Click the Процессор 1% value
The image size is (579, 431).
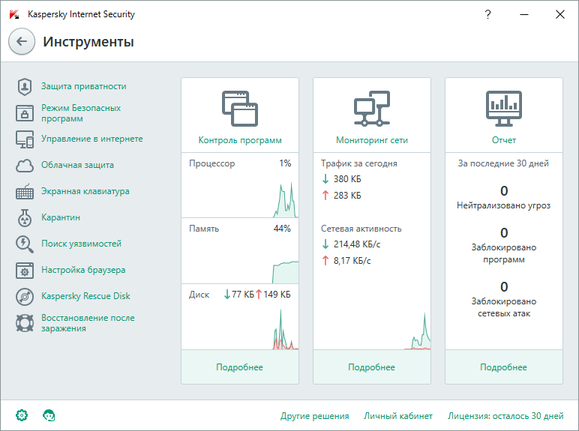point(285,163)
